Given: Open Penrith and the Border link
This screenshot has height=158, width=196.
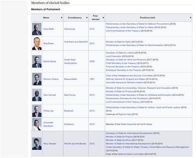Looking at the screenshot, I should coord(75,144).
